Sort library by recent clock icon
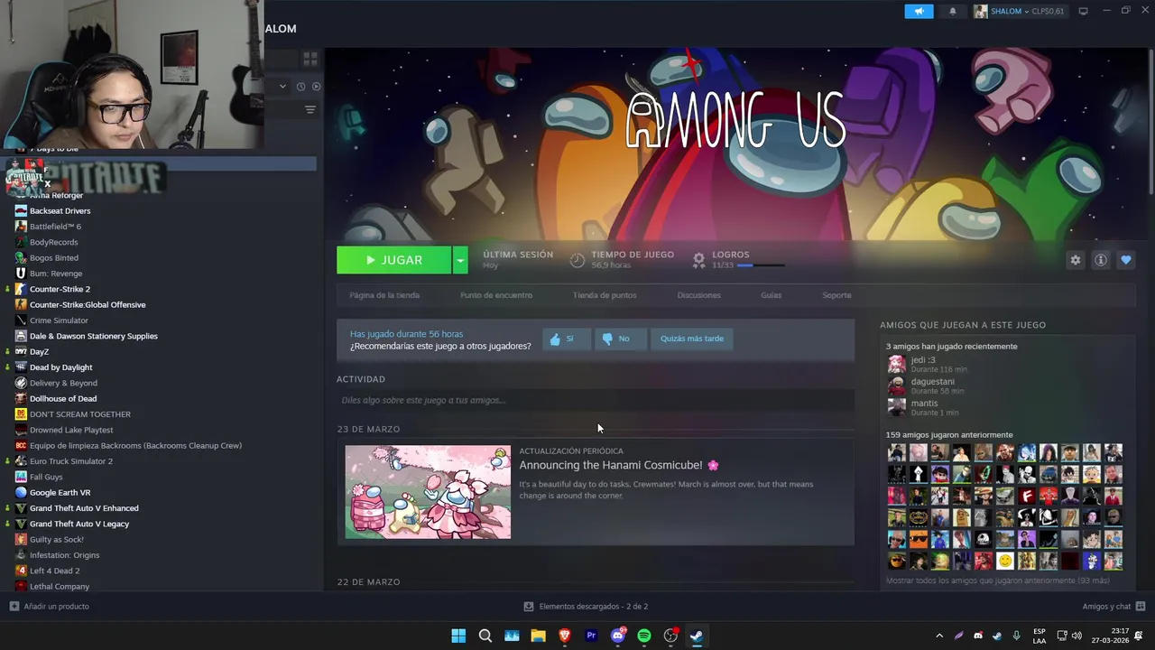 (x=300, y=87)
